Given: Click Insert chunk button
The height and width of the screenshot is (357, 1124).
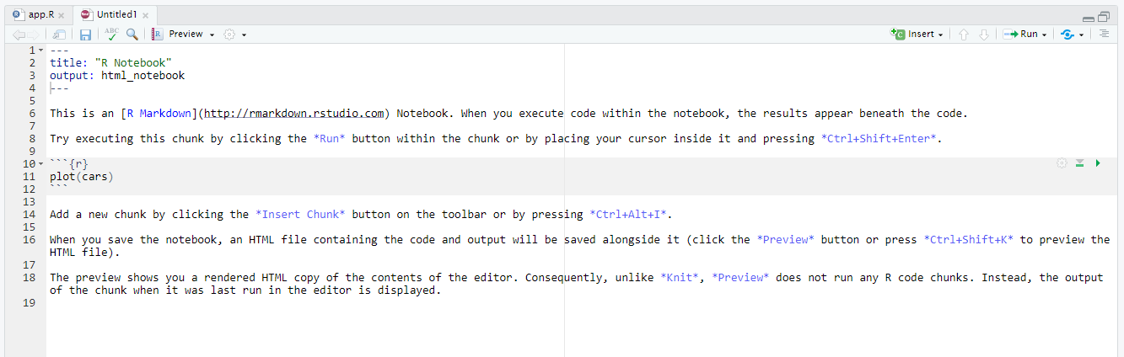Looking at the screenshot, I should (x=912, y=35).
